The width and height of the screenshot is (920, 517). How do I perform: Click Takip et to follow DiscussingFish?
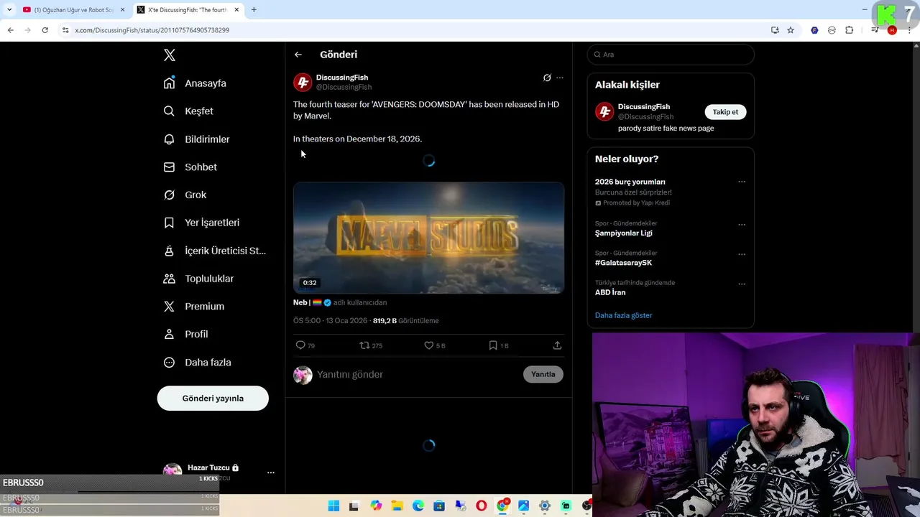pyautogui.click(x=725, y=112)
